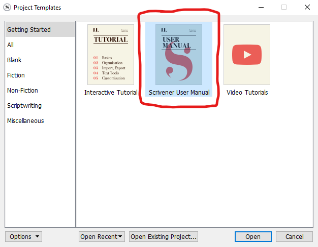Screen dimensions: 318x247
Task: Click the Video Tutorials label text
Action: (247, 93)
